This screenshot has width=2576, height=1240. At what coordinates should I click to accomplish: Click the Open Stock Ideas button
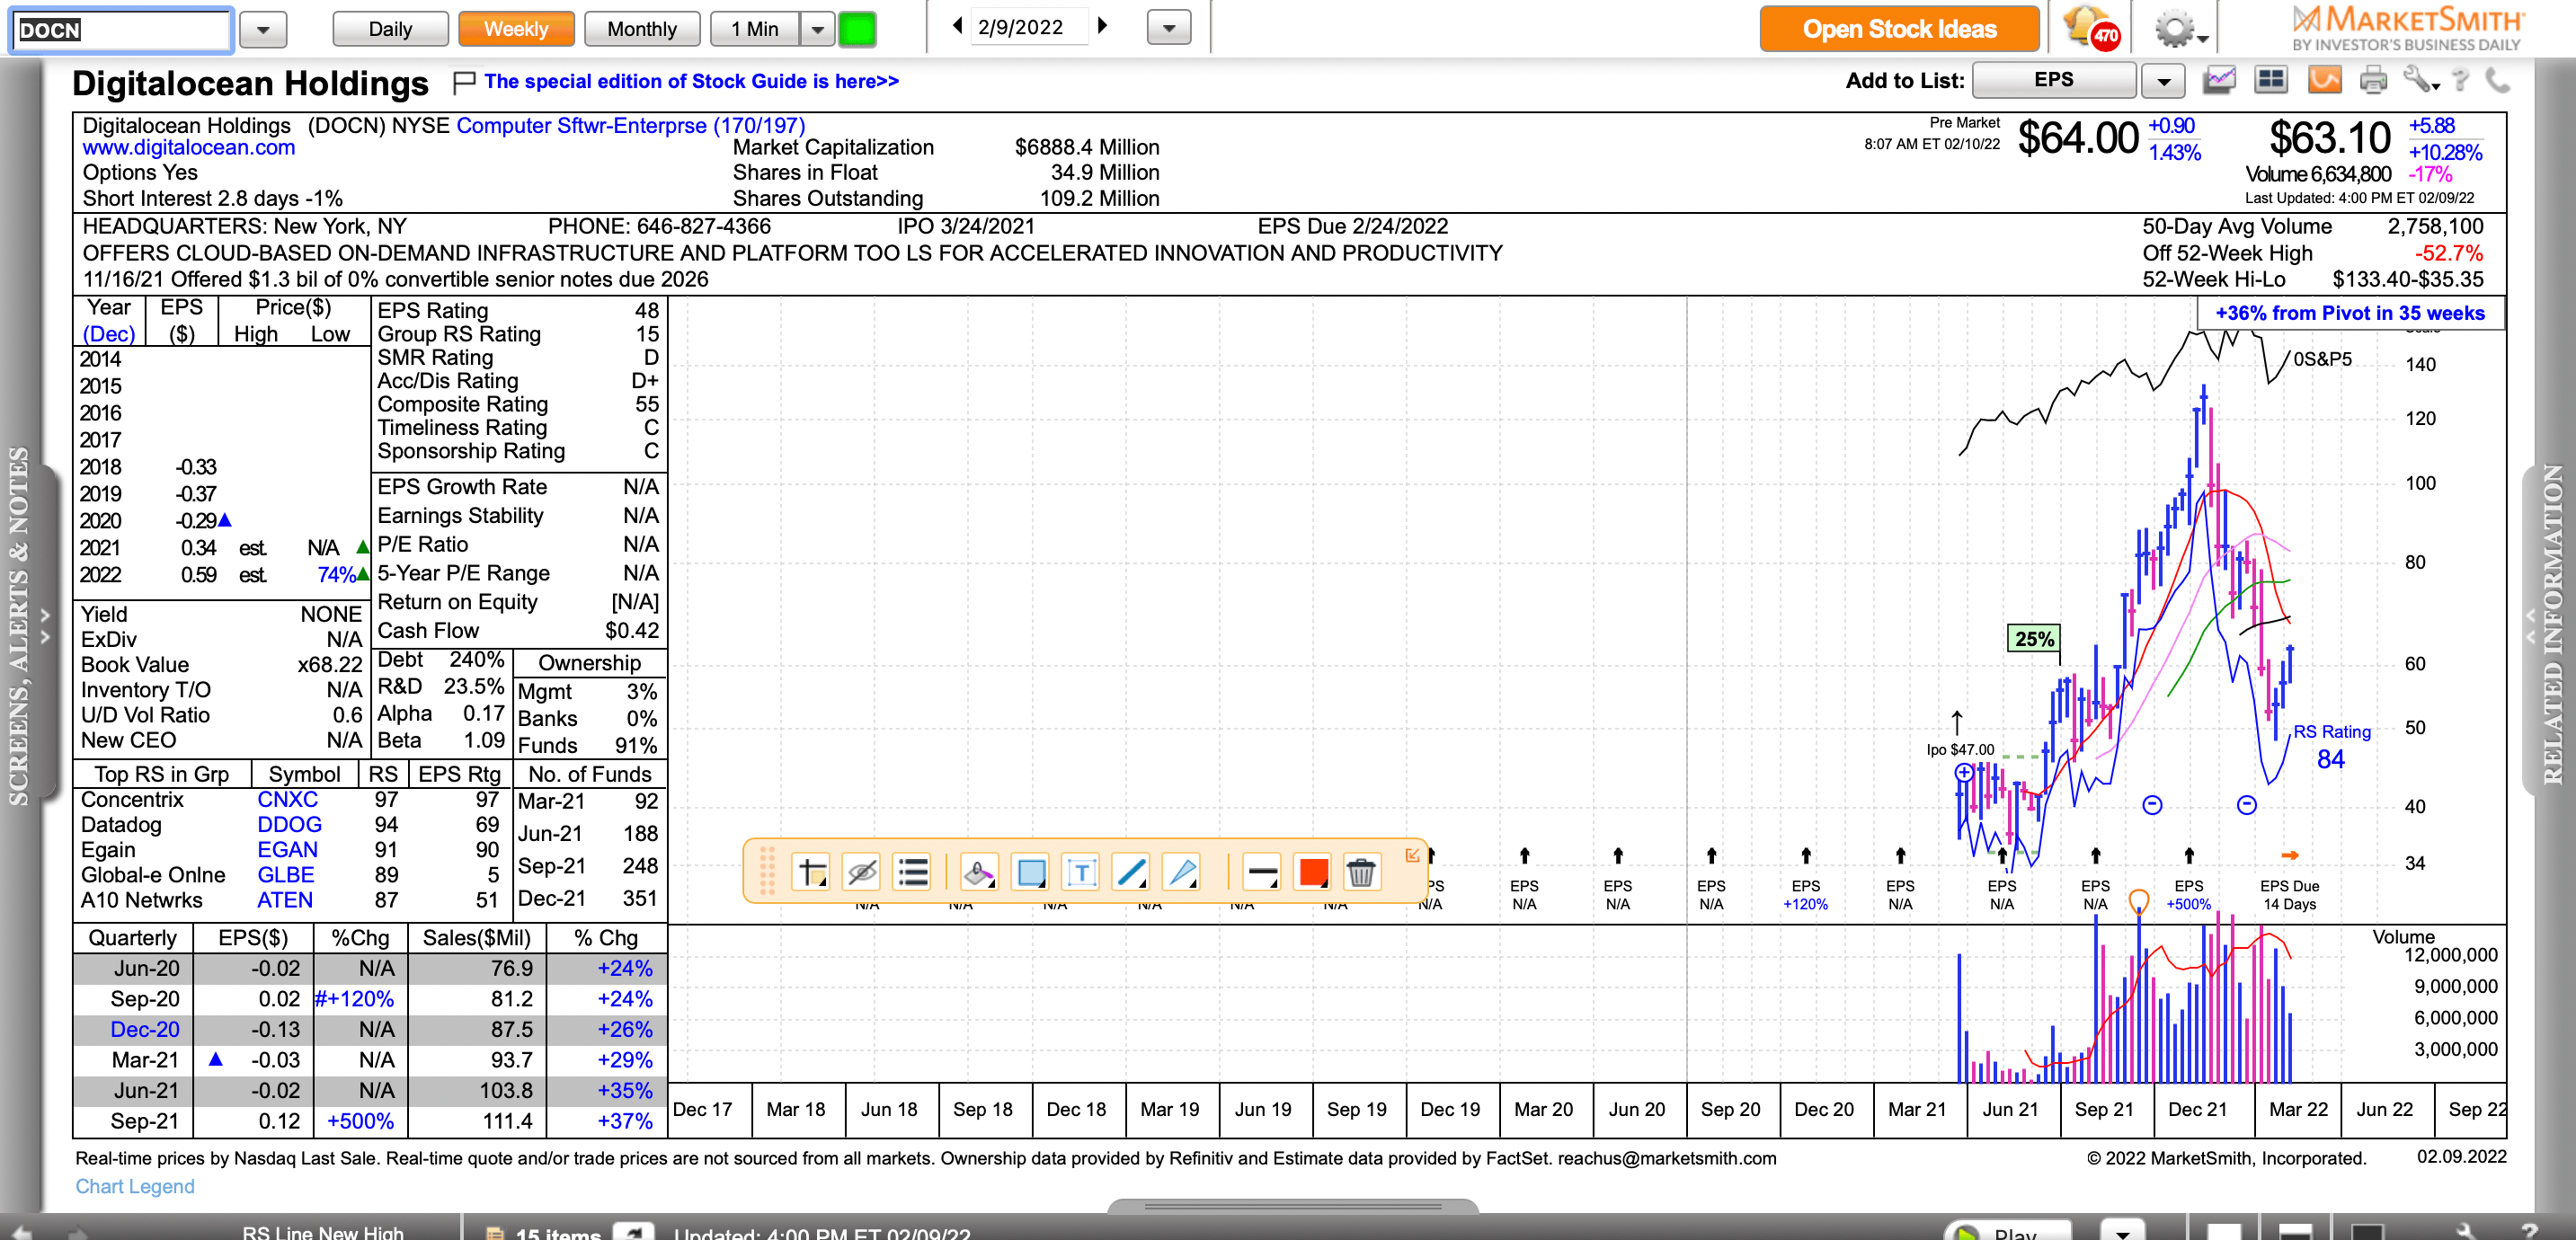1899,29
